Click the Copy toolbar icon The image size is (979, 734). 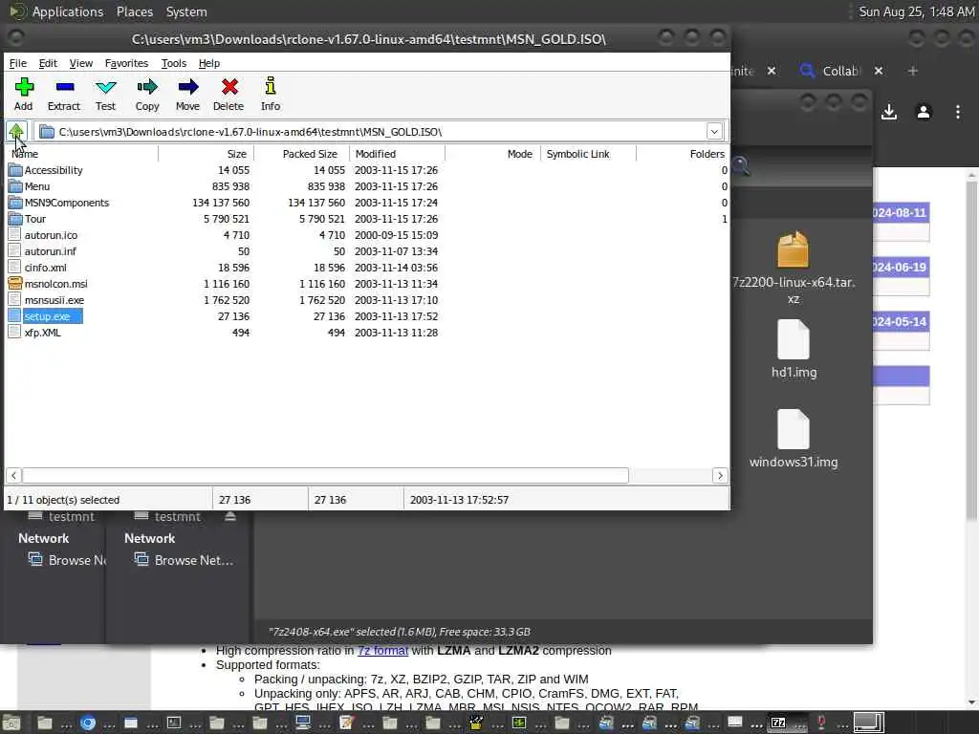pyautogui.click(x=147, y=87)
